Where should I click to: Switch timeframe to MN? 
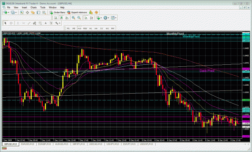click(x=112, y=29)
